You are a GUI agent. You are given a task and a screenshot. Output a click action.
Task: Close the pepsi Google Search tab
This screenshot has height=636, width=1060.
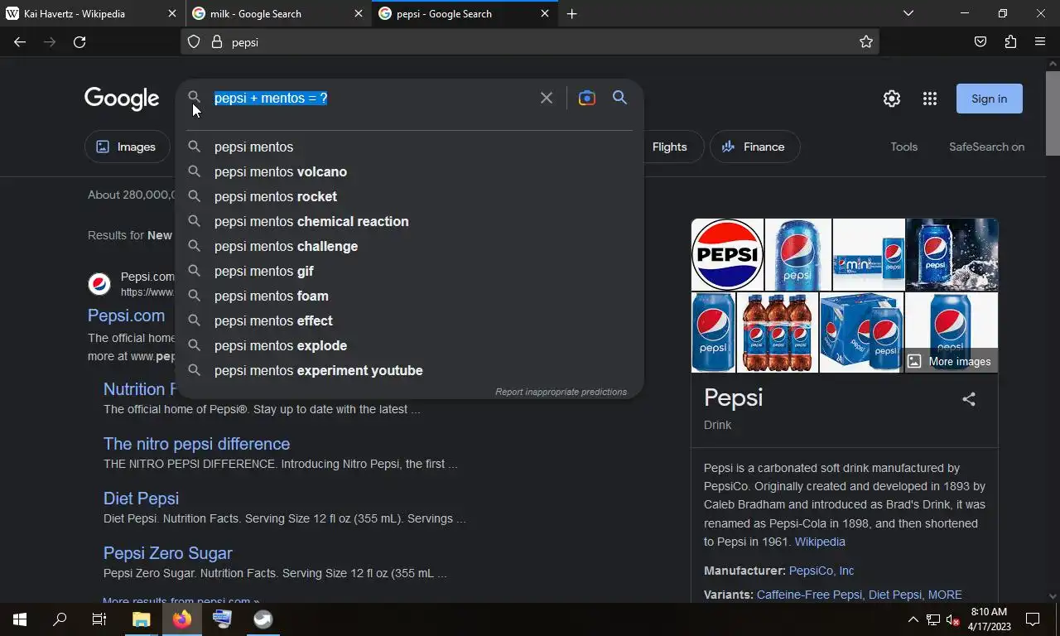click(545, 13)
